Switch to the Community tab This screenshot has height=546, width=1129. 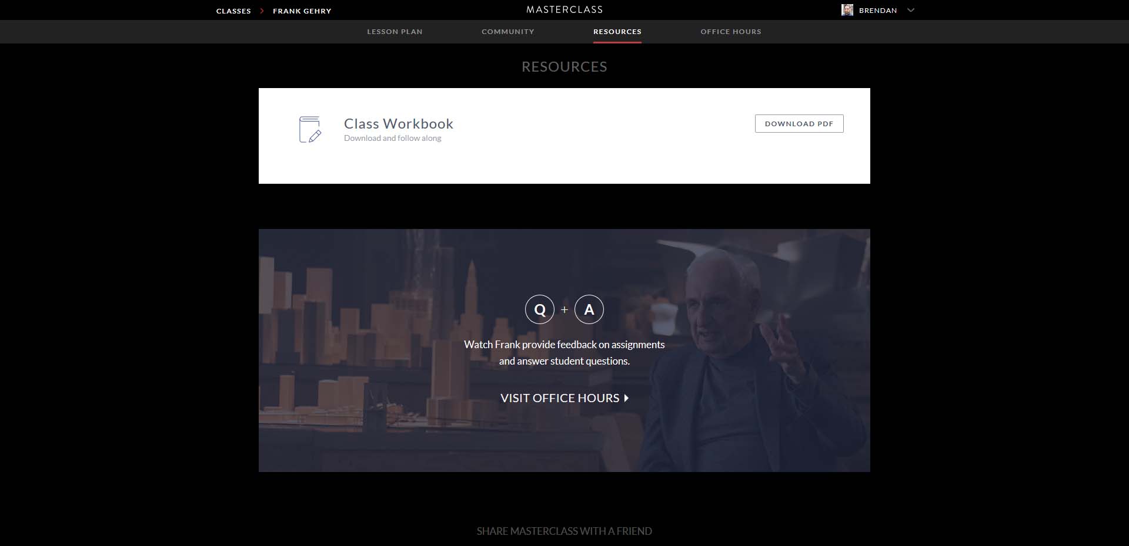pyautogui.click(x=507, y=32)
